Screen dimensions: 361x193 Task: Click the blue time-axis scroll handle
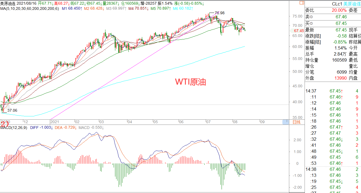(286, 122)
